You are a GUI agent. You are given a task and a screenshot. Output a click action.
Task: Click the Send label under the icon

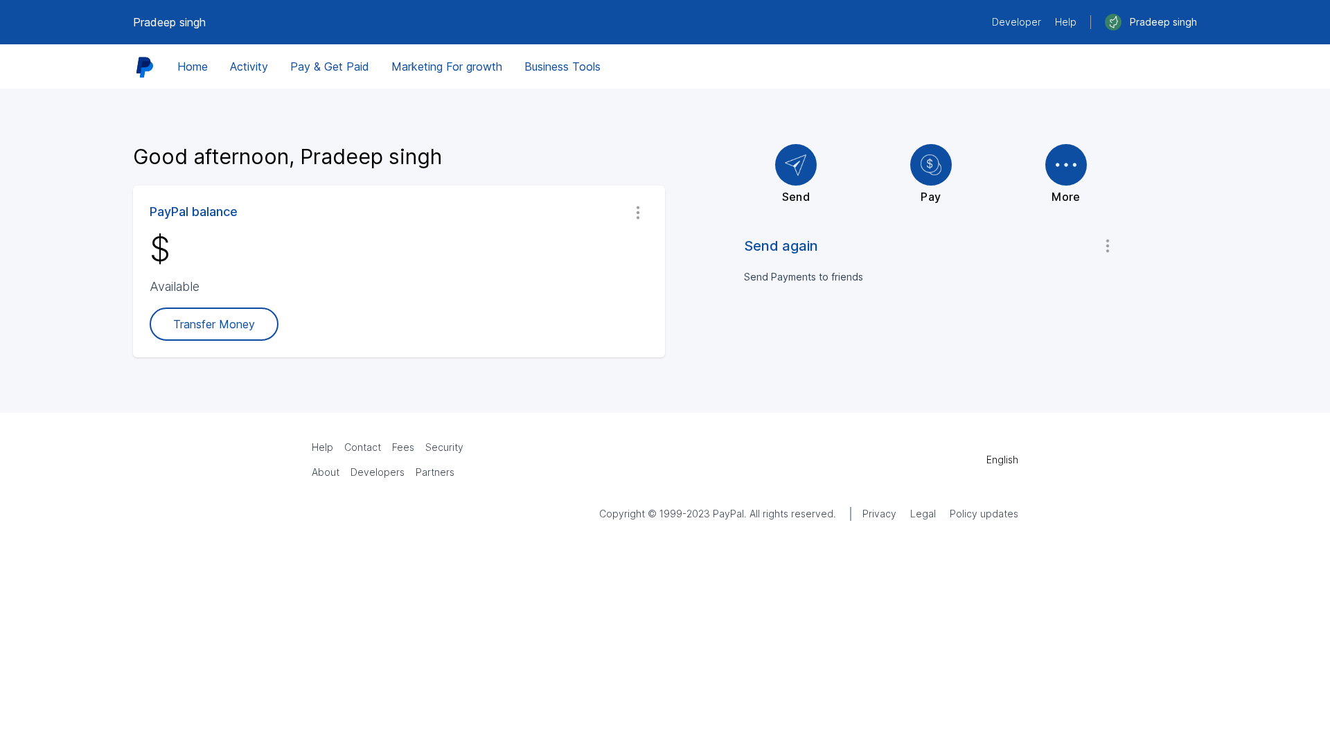coord(796,197)
